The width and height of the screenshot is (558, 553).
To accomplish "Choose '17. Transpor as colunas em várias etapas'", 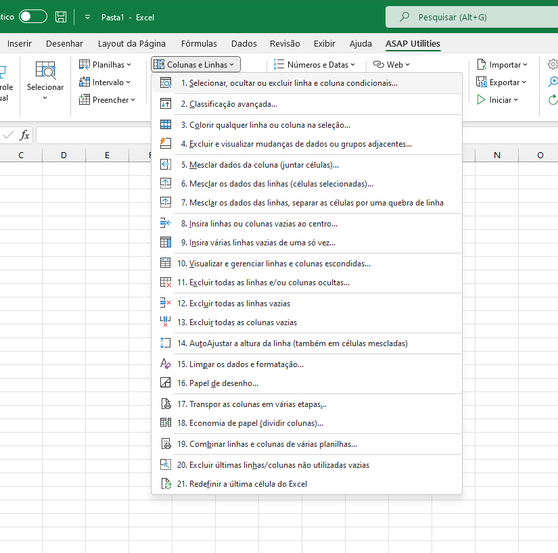I will click(x=307, y=404).
